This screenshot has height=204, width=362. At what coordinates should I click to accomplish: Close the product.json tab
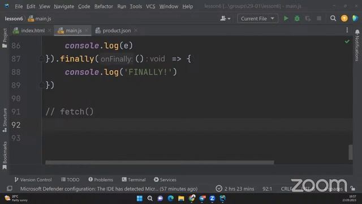pyautogui.click(x=136, y=30)
